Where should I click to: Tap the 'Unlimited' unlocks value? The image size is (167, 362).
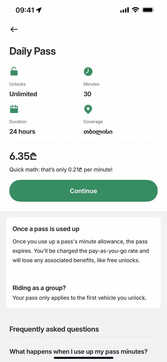point(23,94)
